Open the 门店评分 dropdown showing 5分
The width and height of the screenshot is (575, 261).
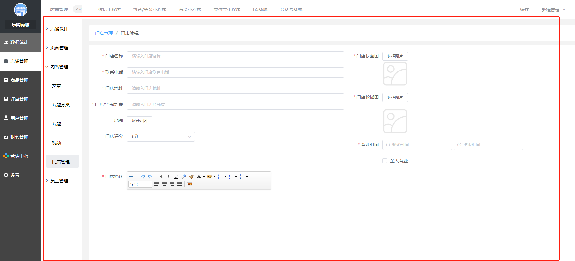161,137
